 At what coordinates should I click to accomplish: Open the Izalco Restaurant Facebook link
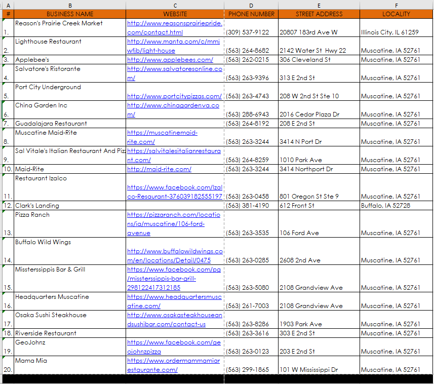[x=174, y=192]
